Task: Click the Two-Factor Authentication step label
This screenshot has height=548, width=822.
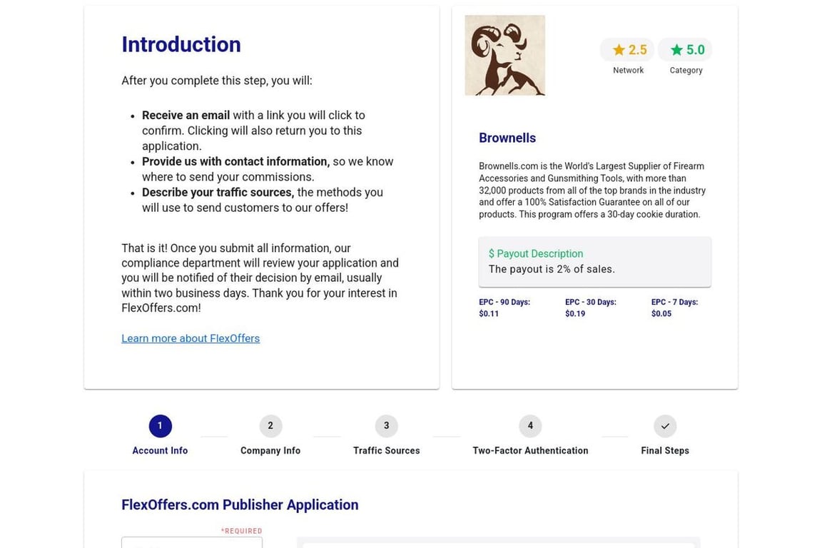Action: point(530,450)
